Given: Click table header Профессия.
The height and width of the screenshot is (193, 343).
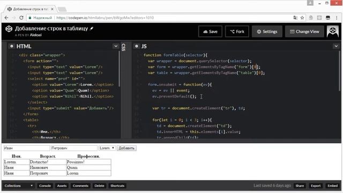Looking at the screenshot, I should click(x=88, y=156).
